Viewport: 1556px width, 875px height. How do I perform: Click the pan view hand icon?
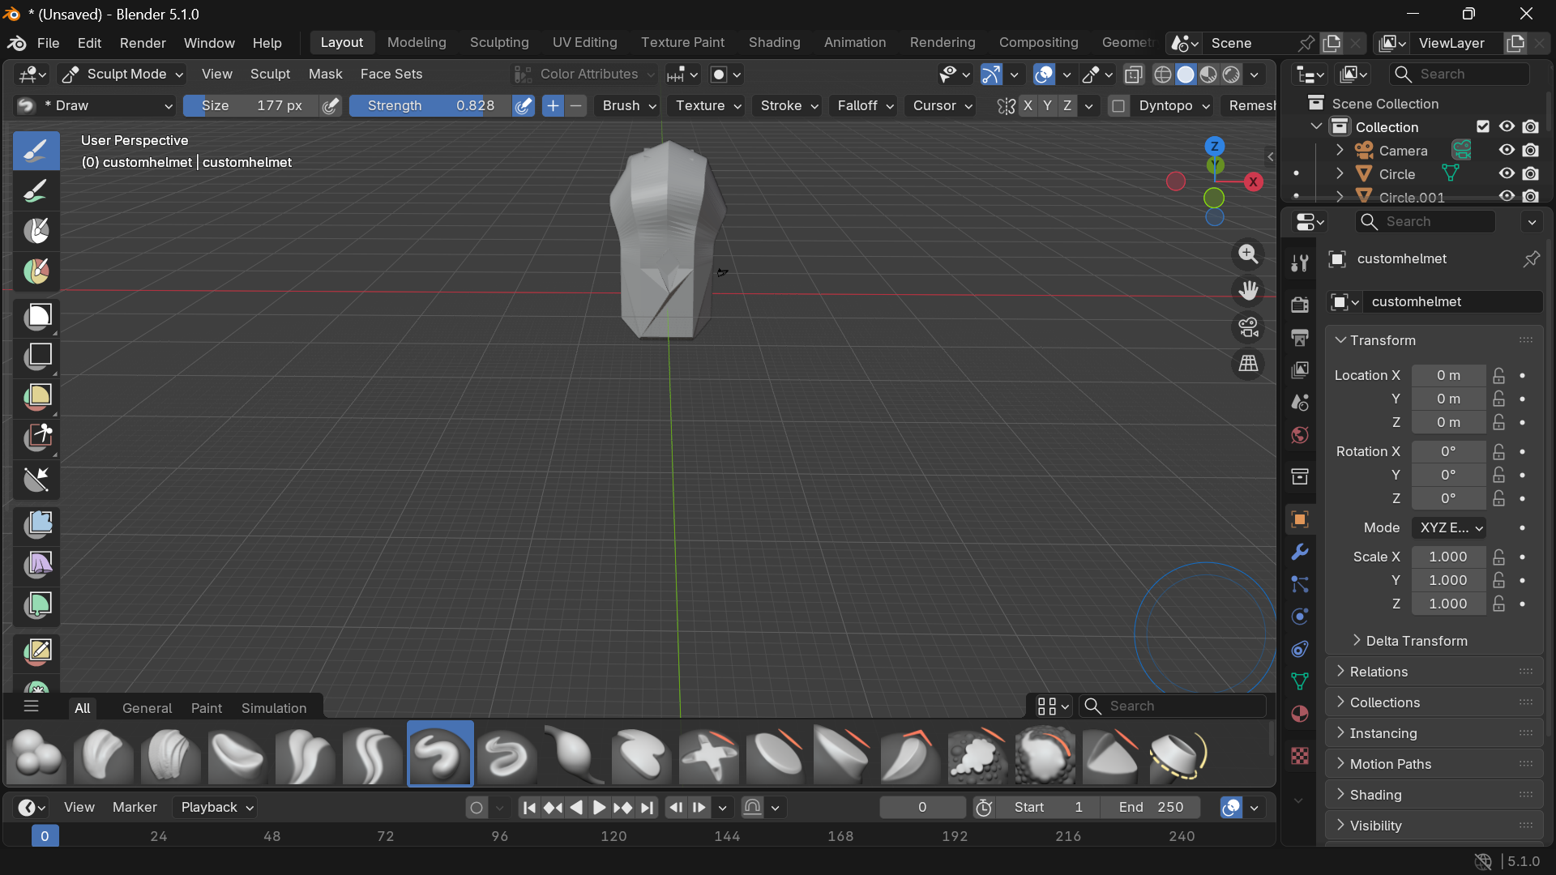[1248, 291]
